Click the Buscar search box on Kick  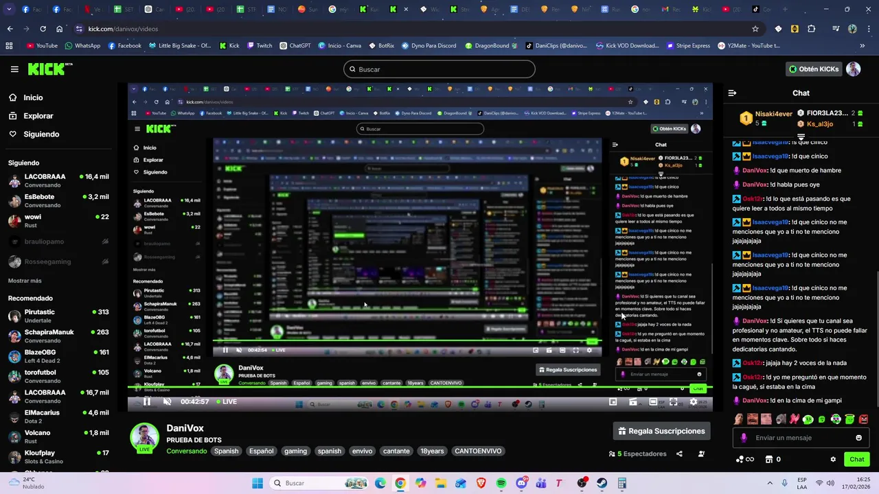439,69
